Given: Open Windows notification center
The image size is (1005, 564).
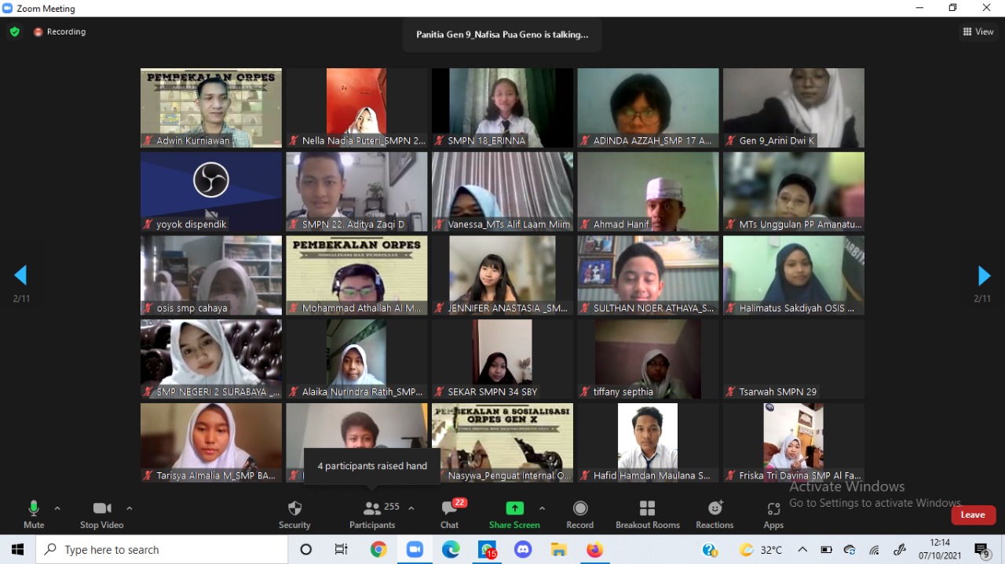Looking at the screenshot, I should pyautogui.click(x=981, y=550).
